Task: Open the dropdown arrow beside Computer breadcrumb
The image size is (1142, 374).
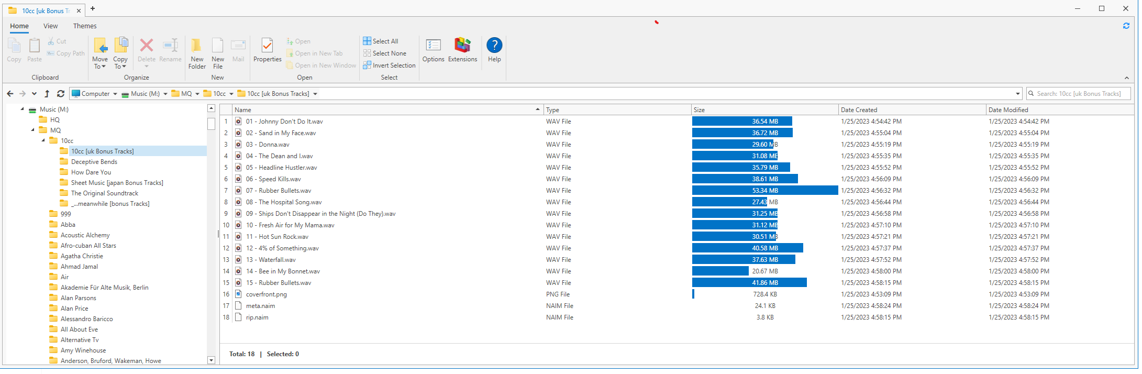Action: (x=115, y=94)
